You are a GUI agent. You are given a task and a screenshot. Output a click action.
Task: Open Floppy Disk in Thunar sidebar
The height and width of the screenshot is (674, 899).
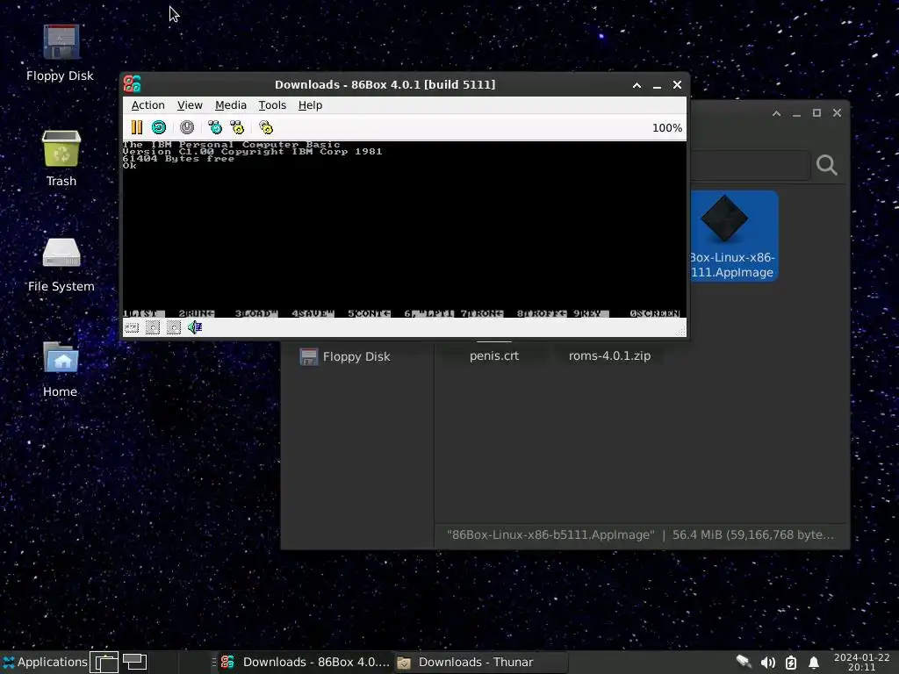pos(345,356)
